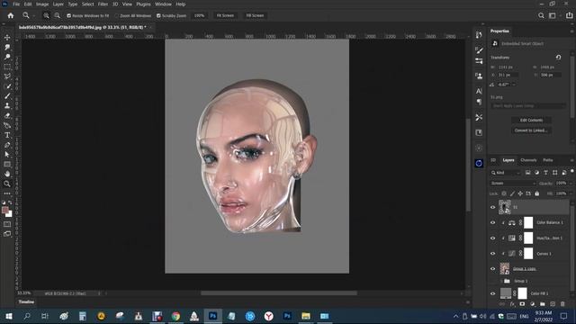576x324 pixels.
Task: Open the File menu
Action: pyautogui.click(x=16, y=4)
